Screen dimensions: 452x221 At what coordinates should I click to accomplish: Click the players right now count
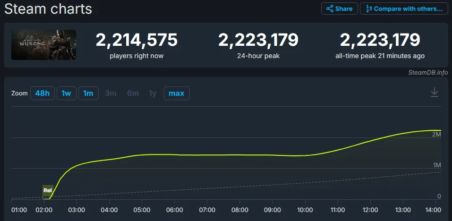pyautogui.click(x=136, y=41)
